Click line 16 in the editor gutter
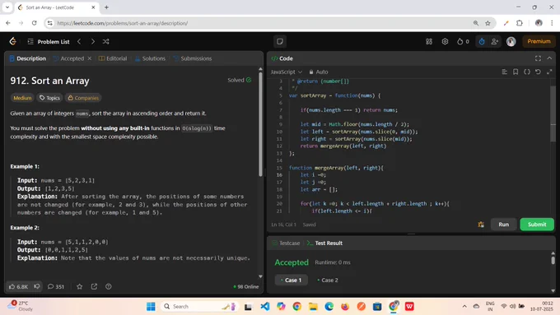Viewport: 560px width, 315px height. click(279, 175)
